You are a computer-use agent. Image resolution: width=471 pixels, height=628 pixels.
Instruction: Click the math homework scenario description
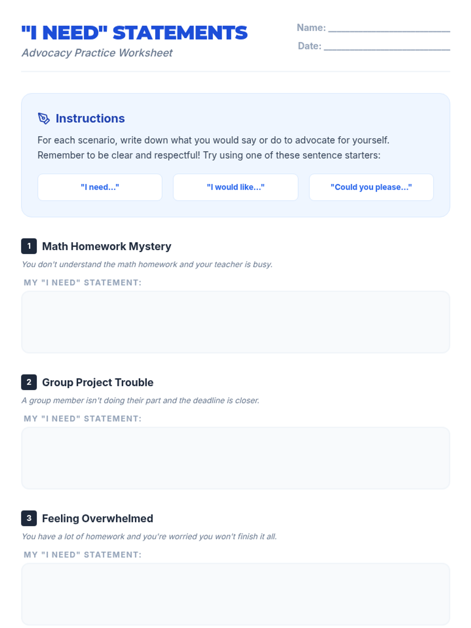point(147,264)
